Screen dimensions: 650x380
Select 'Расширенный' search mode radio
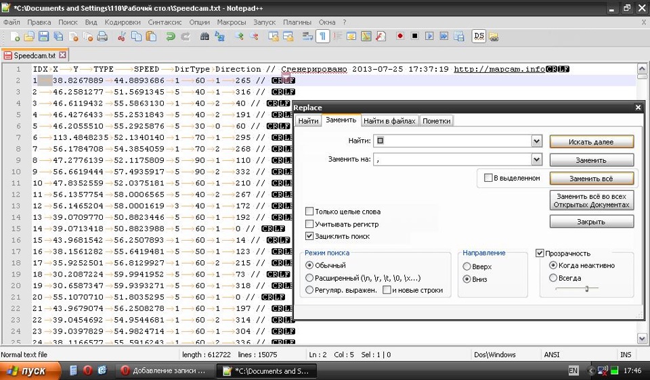(x=309, y=278)
